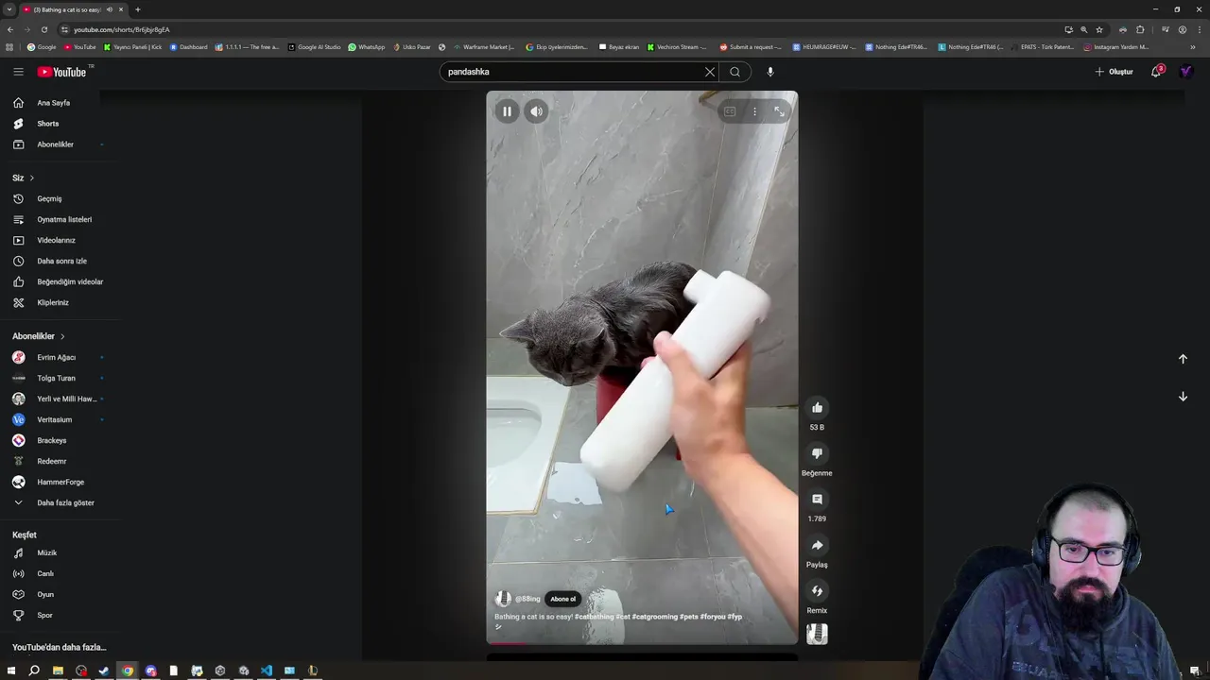1210x680 pixels.
Task: Clear the search box text
Action: [710, 72]
